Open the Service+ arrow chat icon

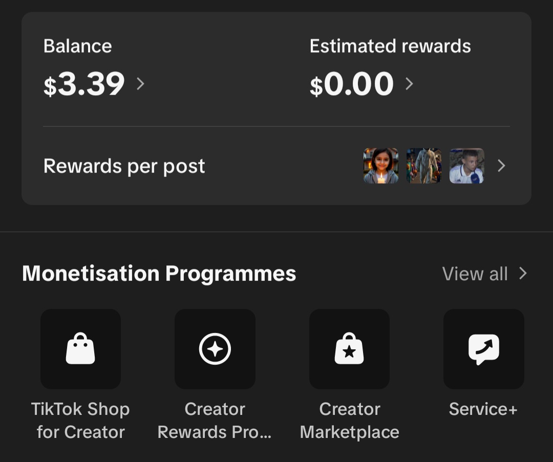coord(483,349)
